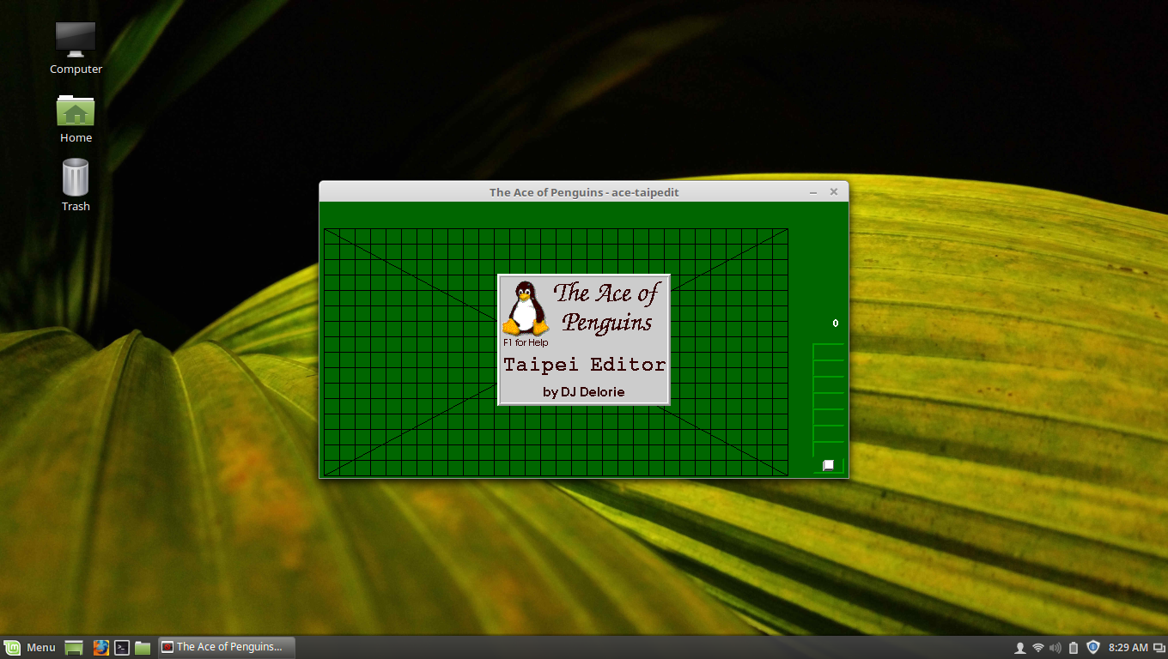Open the Files folder launcher in panel
The height and width of the screenshot is (659, 1168).
143,648
